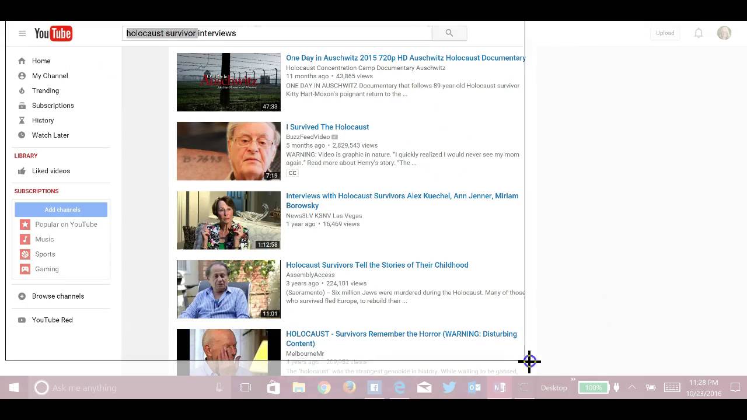Click the CC closed captions badge
Screen dimensions: 747x420
coord(292,173)
